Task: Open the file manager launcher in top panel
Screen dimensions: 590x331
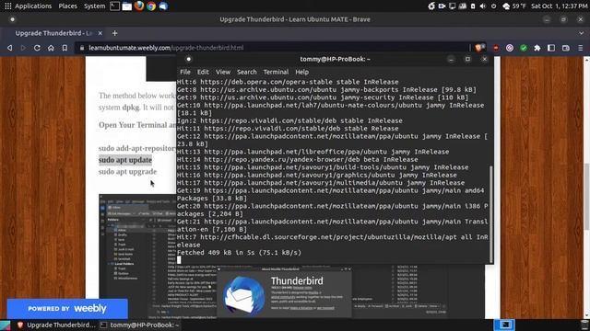Action: pyautogui.click(x=127, y=6)
